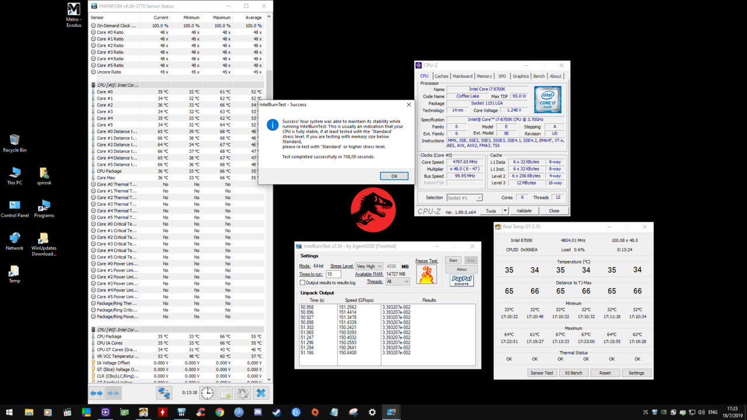Close the IntelBurnTest Success dialog with X
This screenshot has height=420, width=747.
pyautogui.click(x=409, y=104)
